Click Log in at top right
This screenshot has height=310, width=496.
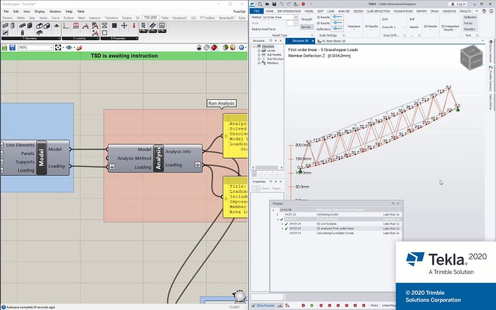pos(460,4)
